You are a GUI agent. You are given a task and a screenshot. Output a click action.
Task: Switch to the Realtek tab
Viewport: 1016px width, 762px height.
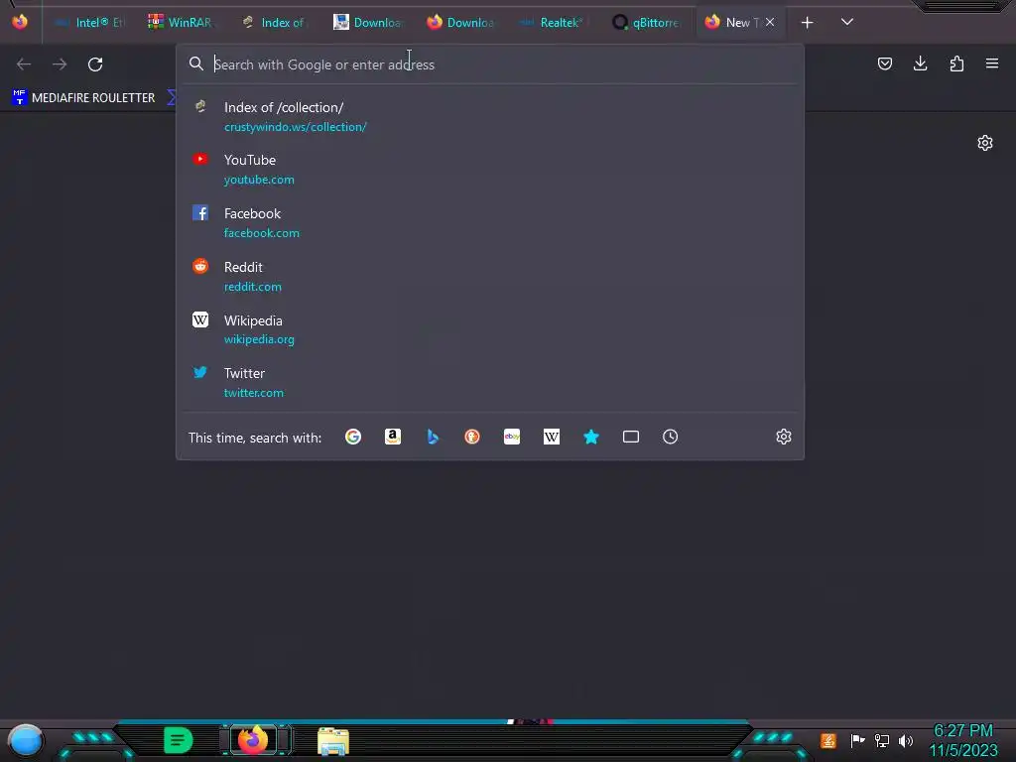point(552,22)
